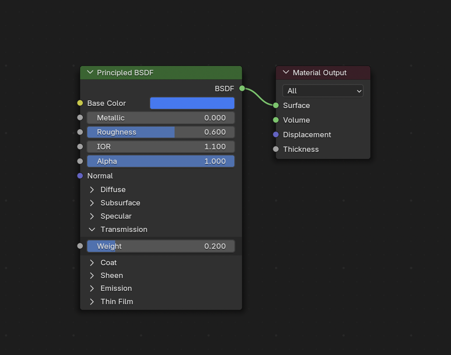Collapse the Material Output node

click(x=286, y=73)
